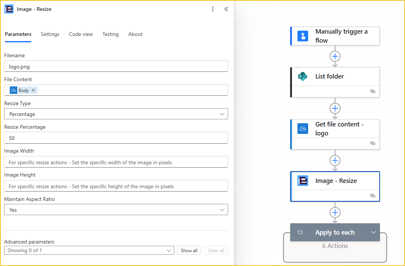The width and height of the screenshot is (405, 266).
Task: Expand the Advanced parameters dropdown
Action: click(89, 250)
